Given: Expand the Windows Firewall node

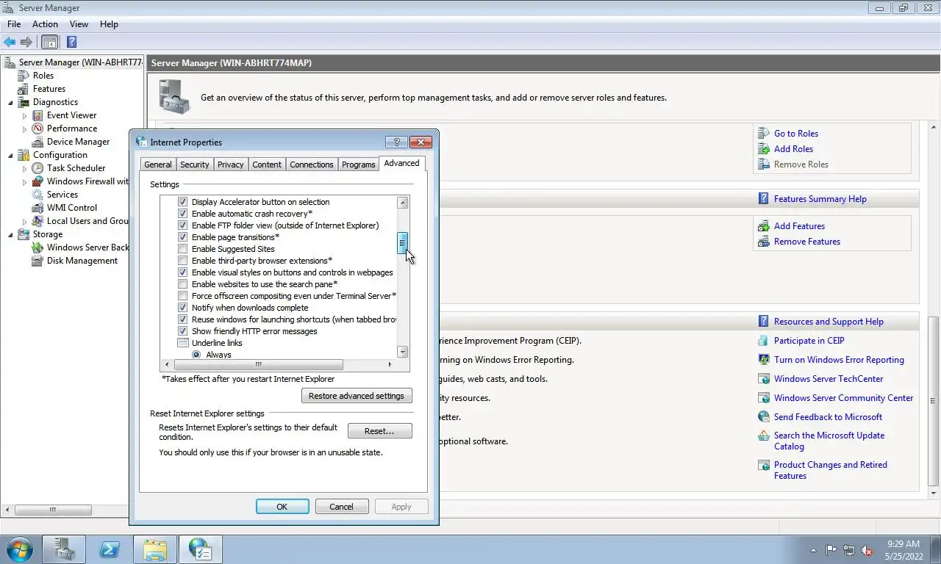Looking at the screenshot, I should [24, 181].
